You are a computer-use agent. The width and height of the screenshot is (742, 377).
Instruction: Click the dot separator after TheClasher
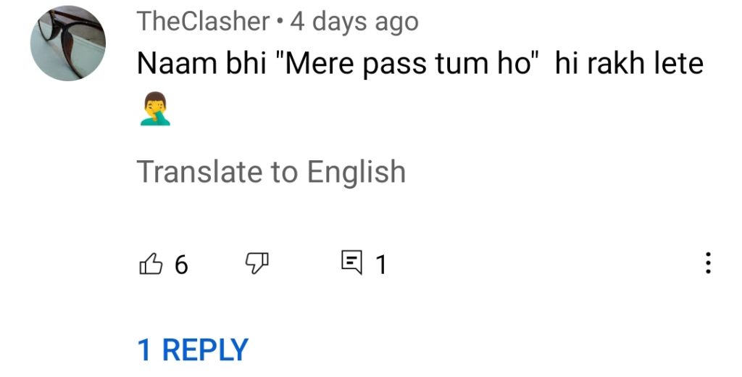(x=280, y=22)
